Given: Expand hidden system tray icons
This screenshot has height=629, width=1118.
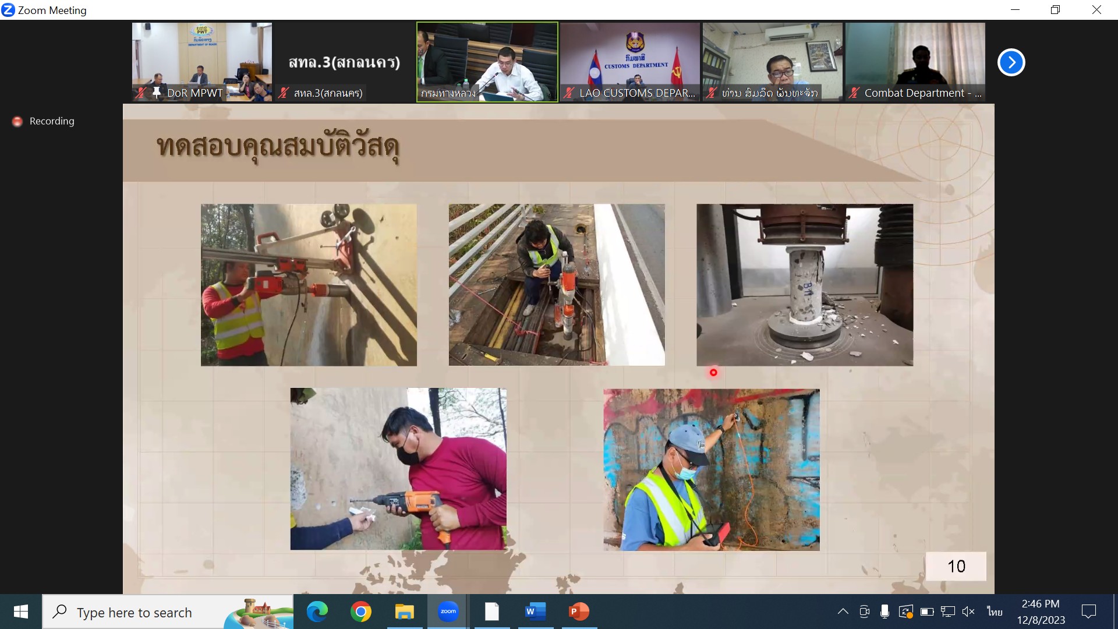Looking at the screenshot, I should coord(843,612).
